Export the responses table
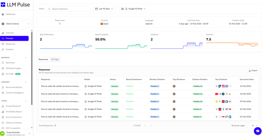This screenshot has height=136, width=263. (x=253, y=70)
